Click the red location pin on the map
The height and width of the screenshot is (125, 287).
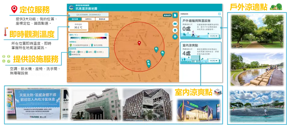(x=139, y=43)
